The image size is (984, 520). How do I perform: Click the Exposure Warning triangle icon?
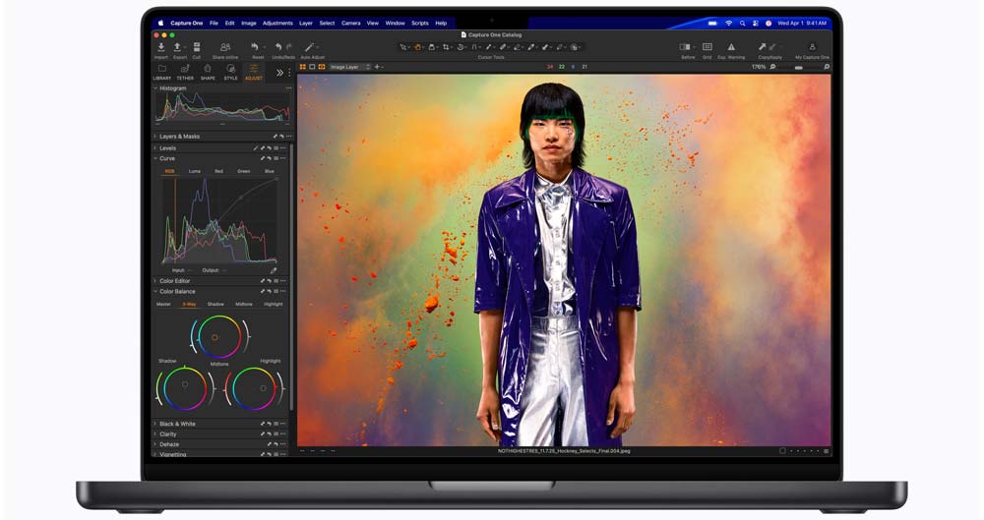(731, 47)
